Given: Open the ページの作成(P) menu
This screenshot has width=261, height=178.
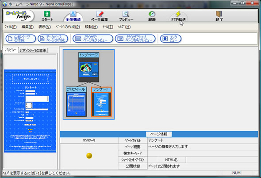Looking at the screenshot, I should click(x=68, y=27).
